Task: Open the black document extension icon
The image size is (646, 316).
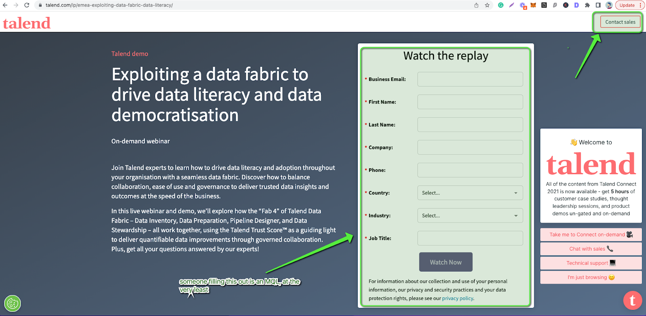Action: click(x=544, y=5)
